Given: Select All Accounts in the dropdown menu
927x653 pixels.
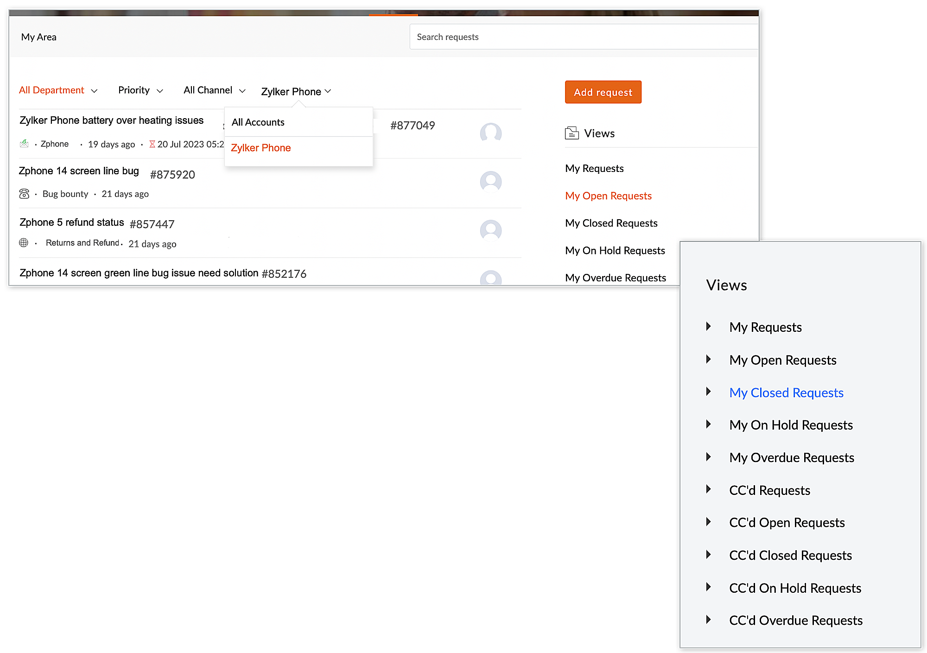Looking at the screenshot, I should (x=258, y=122).
